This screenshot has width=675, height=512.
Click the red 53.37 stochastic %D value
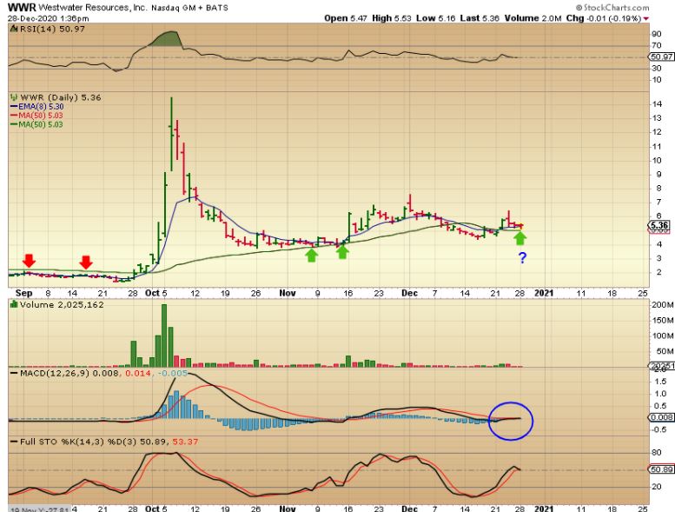[185, 442]
